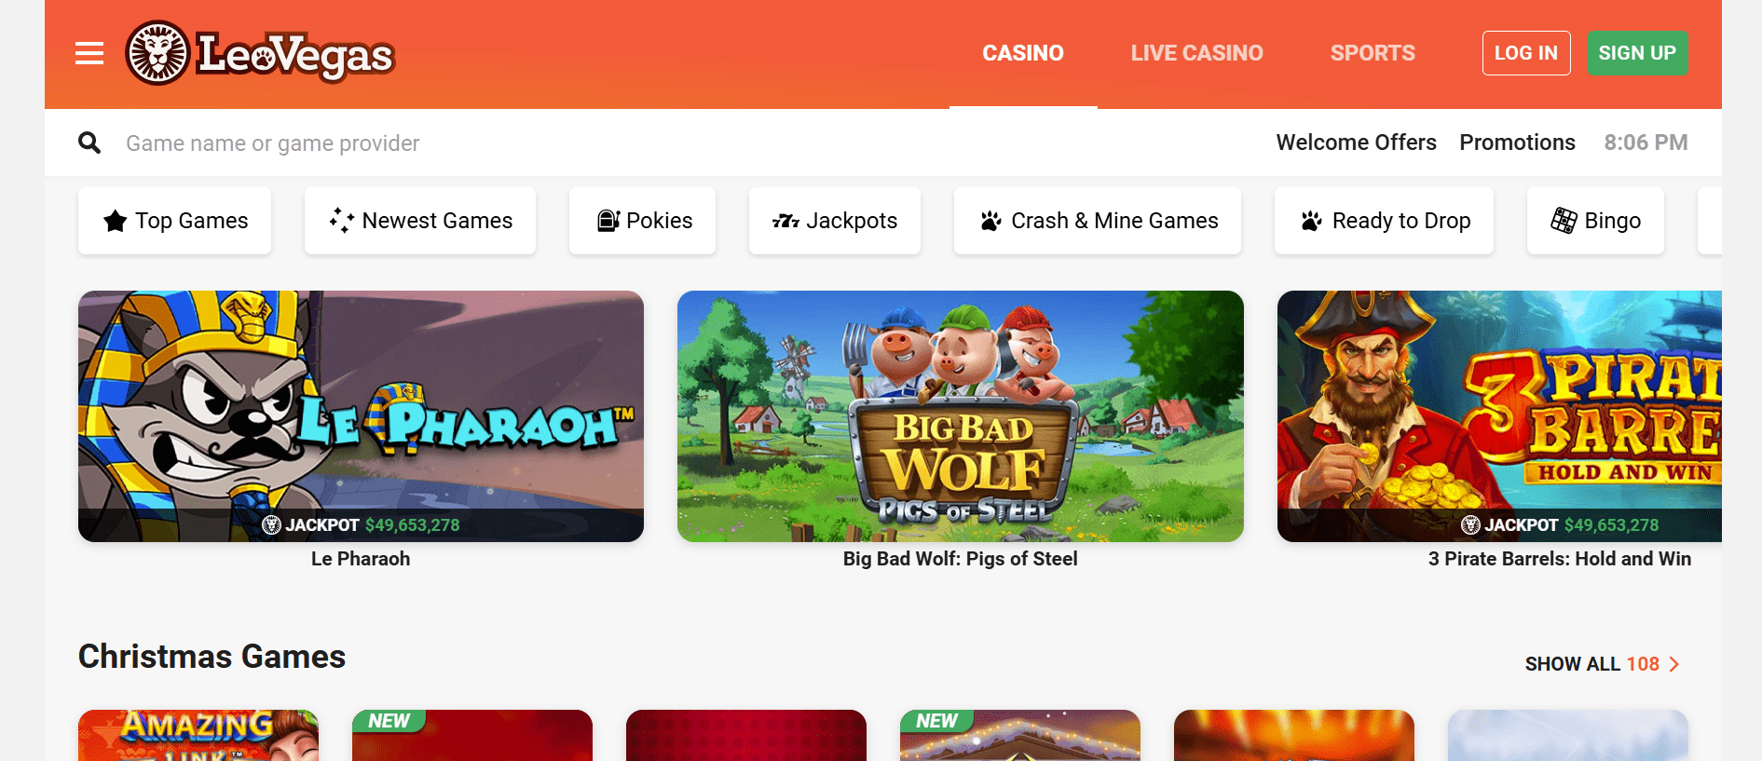Open the Jackpots 777 category
Image resolution: width=1762 pixels, height=761 pixels.
click(x=835, y=221)
